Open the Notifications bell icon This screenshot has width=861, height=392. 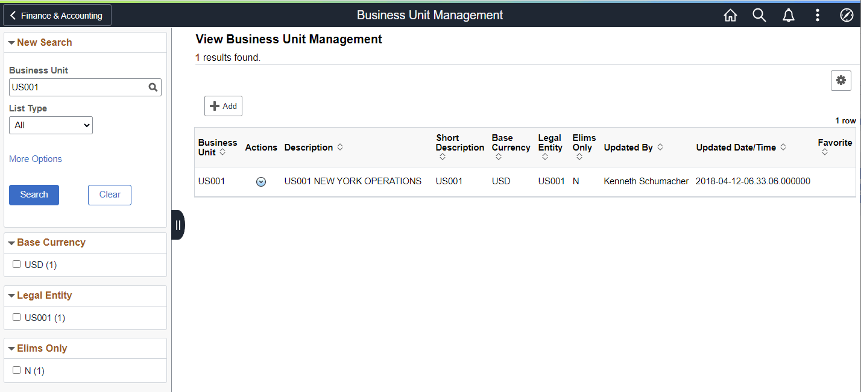pos(788,15)
